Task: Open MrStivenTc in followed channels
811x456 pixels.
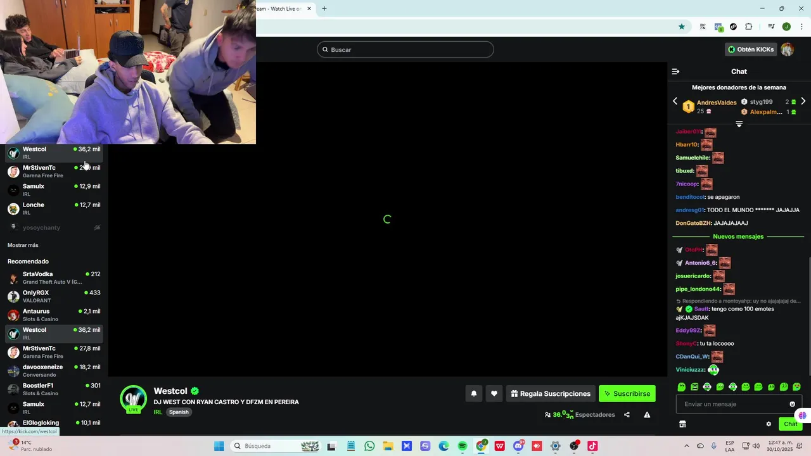Action: (54, 171)
